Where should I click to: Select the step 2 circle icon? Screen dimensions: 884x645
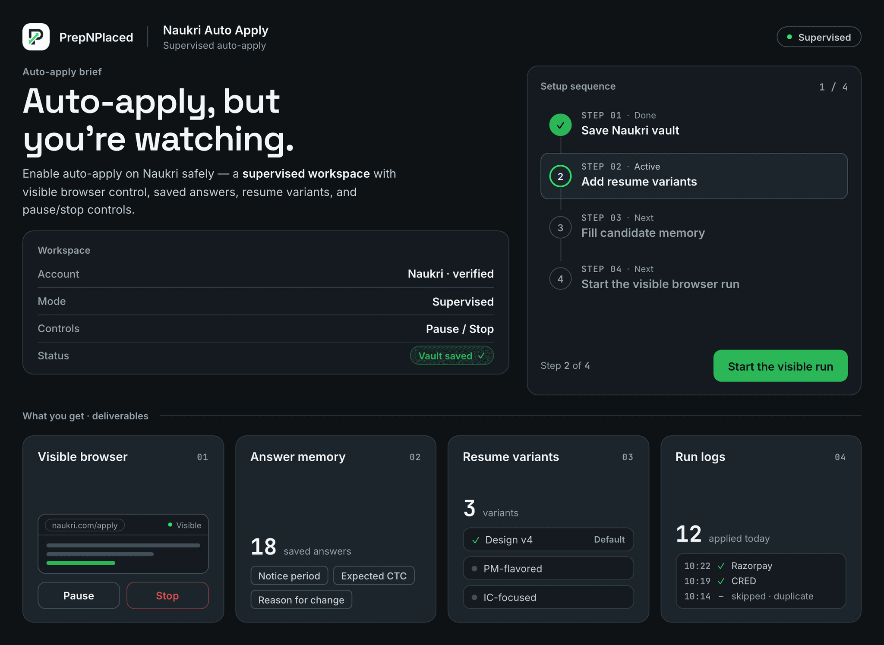pyautogui.click(x=560, y=176)
